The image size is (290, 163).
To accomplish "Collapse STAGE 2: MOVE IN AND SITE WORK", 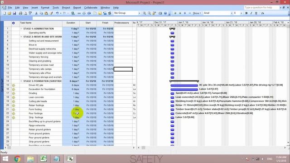I will pyautogui.click(x=21, y=37).
